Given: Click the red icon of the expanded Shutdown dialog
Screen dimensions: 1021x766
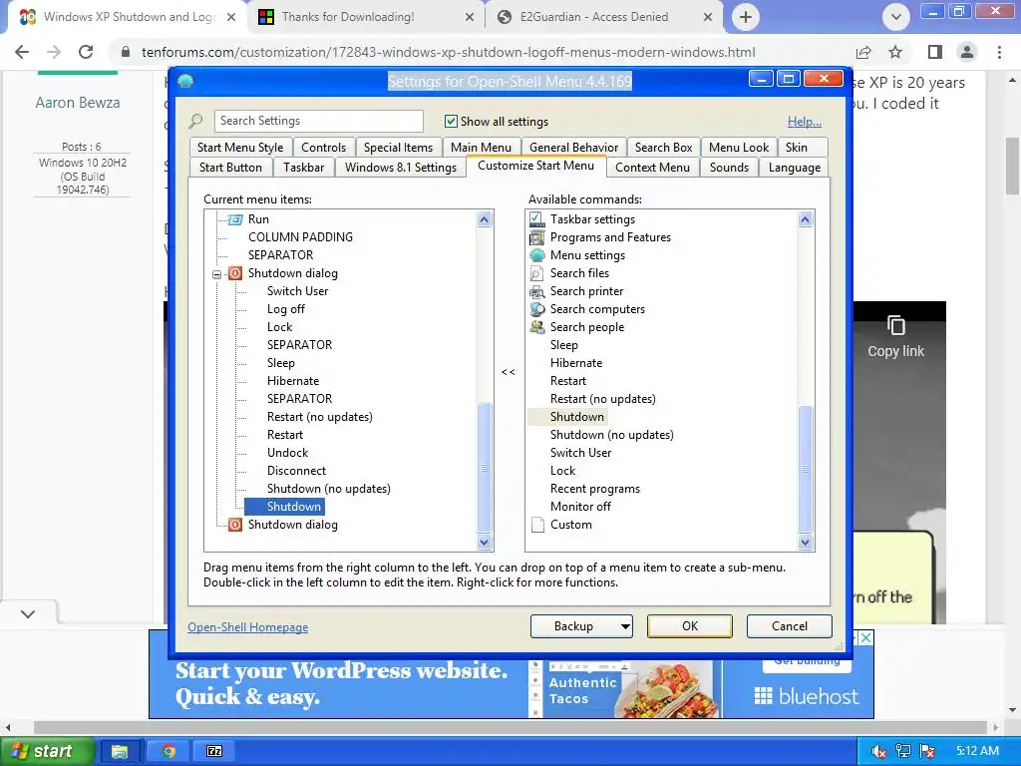Looking at the screenshot, I should 235,273.
